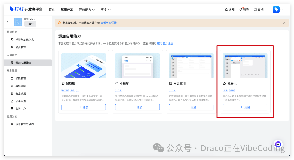Viewport: 294px width, 160px height.
Task: Click the 单聊 tag on 机器人
Action: [x=232, y=90]
